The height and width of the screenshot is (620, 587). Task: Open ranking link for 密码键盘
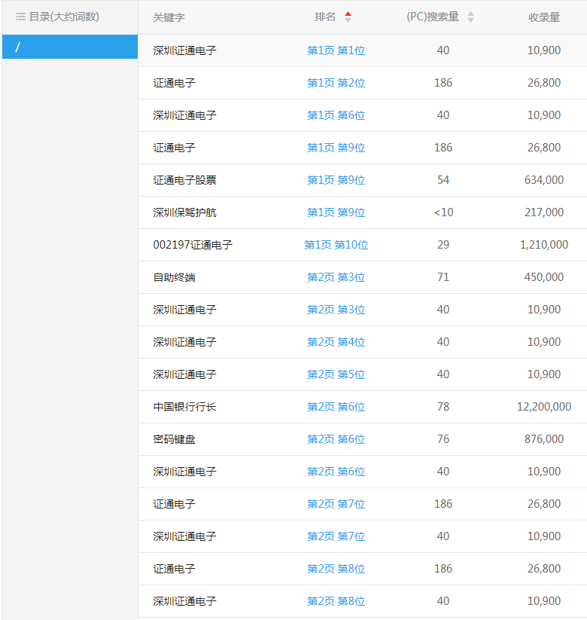[x=336, y=439]
